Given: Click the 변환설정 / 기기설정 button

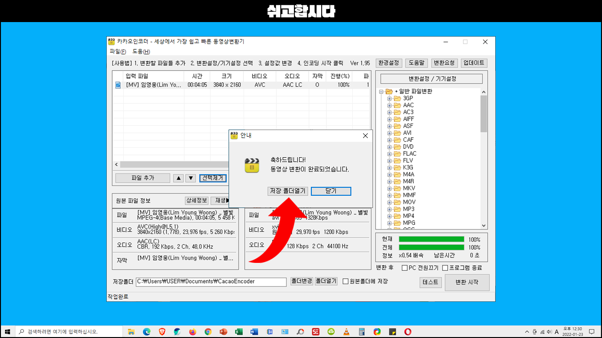Looking at the screenshot, I should click(431, 79).
